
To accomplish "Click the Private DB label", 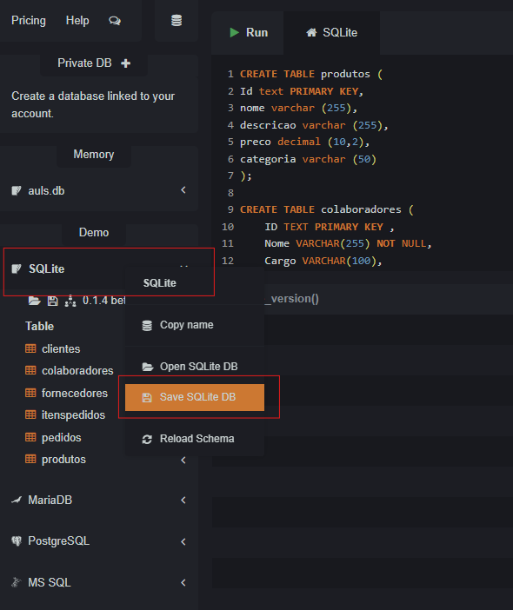I will 84,63.
